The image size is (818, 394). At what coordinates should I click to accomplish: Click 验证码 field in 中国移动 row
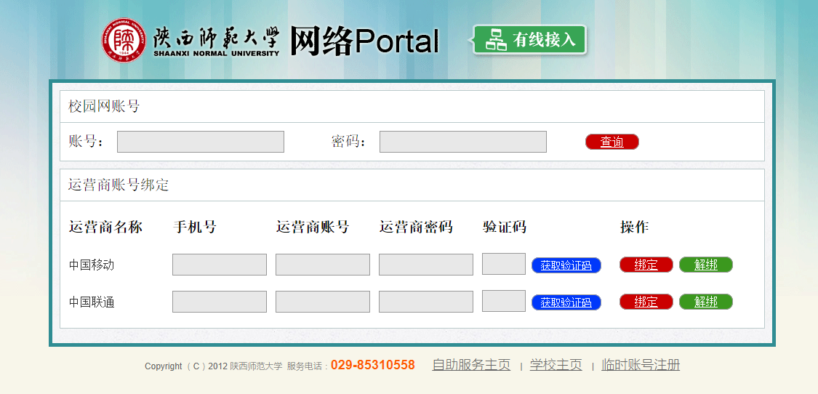503,264
